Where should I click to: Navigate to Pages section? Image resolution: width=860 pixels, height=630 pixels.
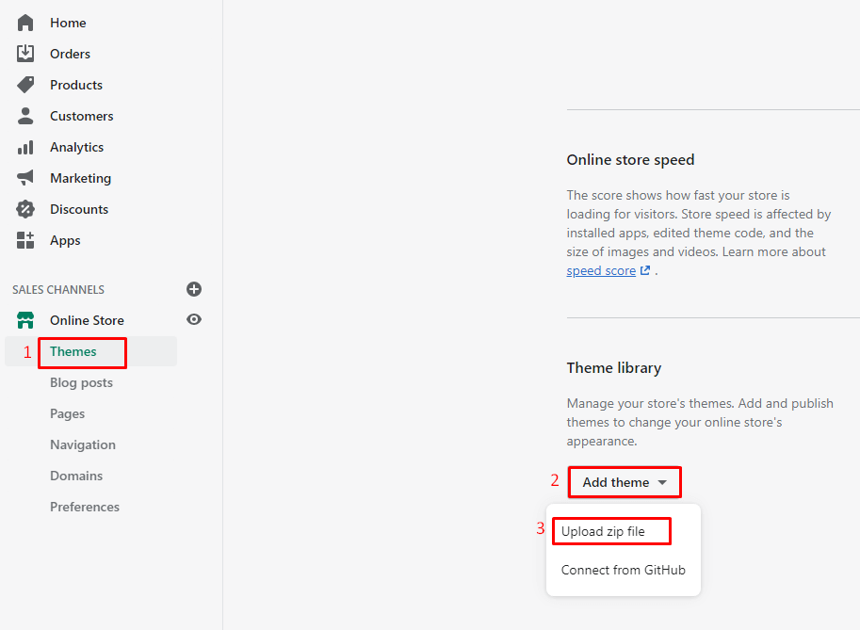67,413
